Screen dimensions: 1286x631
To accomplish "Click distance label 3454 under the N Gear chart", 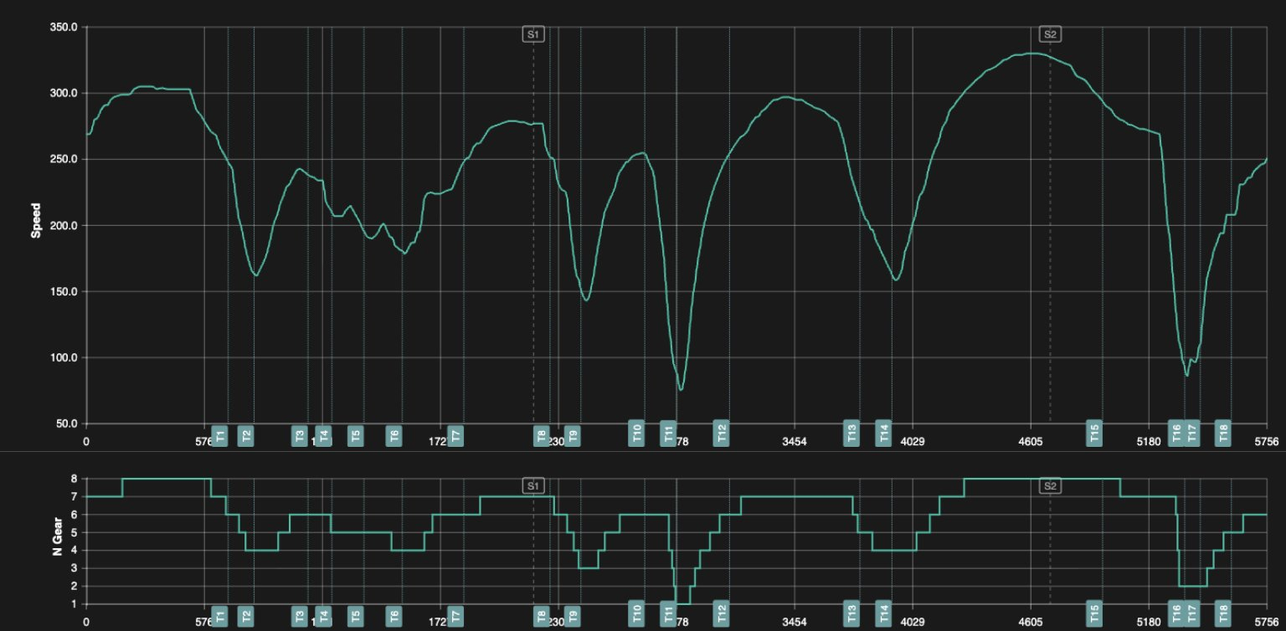I will click(x=794, y=622).
